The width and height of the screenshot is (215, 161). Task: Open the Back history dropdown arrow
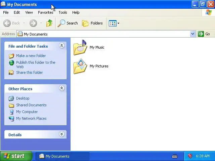pyautogui.click(x=24, y=23)
